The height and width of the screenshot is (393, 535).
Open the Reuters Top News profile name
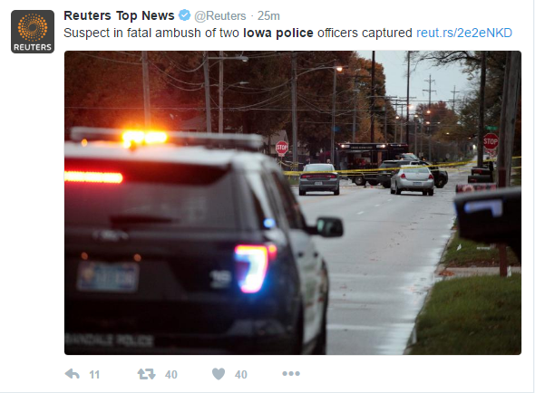pyautogui.click(x=119, y=15)
